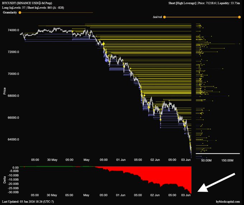Image resolution: width=244 pixels, height=205 pixels.
Task: Click the Long liqLevels: 37 readout
Action: 14,8
